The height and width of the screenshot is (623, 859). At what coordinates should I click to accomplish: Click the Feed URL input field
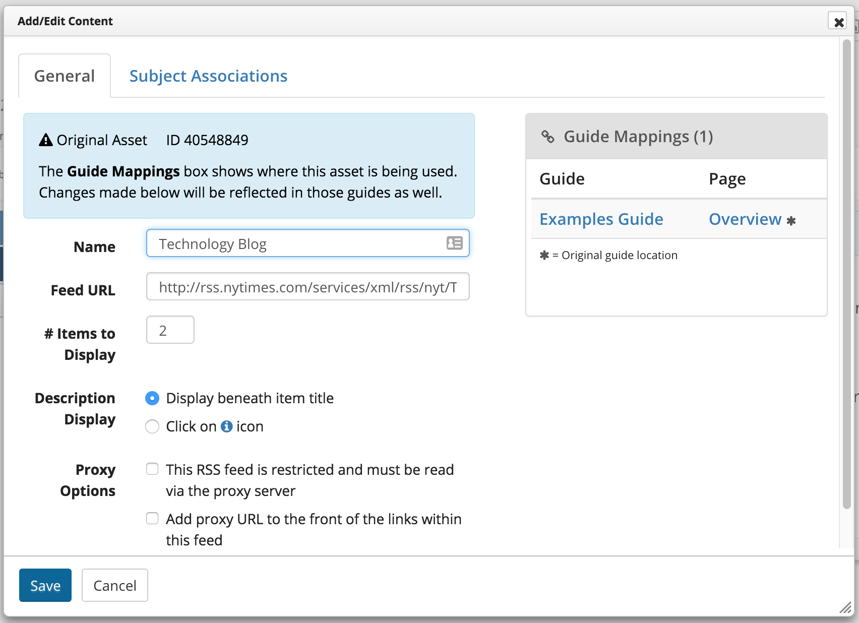308,287
